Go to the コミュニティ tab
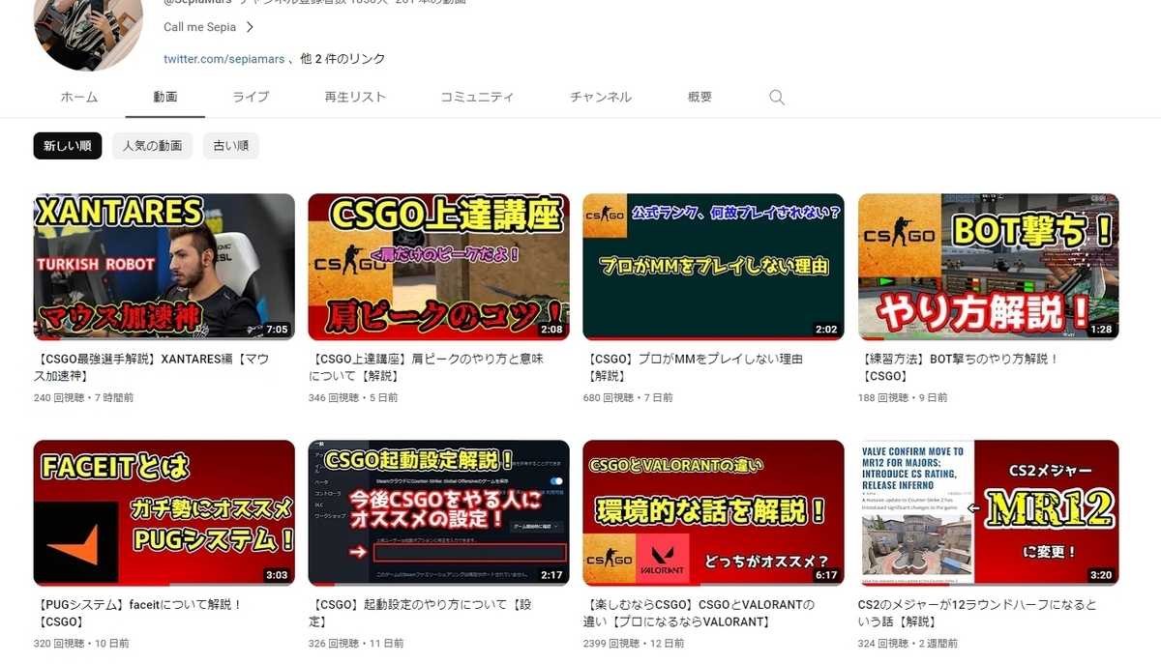This screenshot has height=664, width=1161. pyautogui.click(x=477, y=97)
